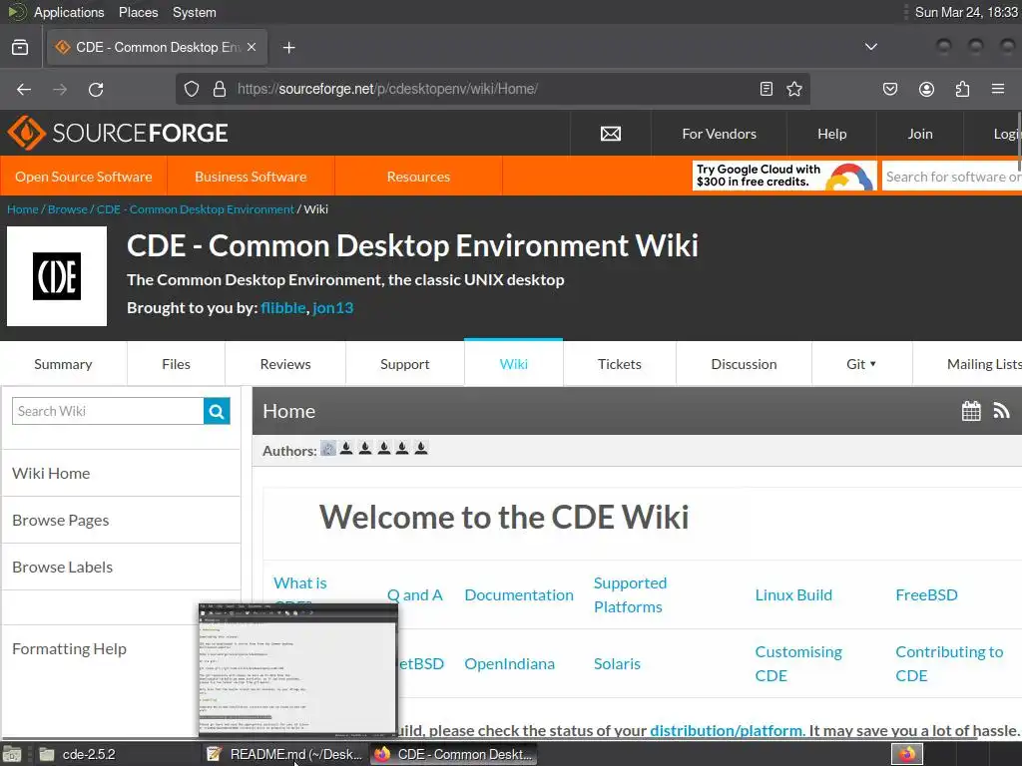The width and height of the screenshot is (1022, 766).
Task: Open the wiki RSS feed icon
Action: click(x=1001, y=410)
